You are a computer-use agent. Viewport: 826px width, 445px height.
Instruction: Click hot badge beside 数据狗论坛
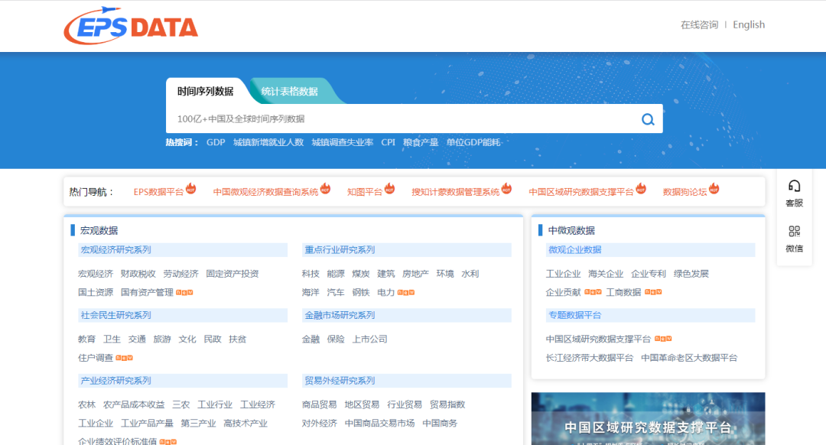click(x=714, y=189)
